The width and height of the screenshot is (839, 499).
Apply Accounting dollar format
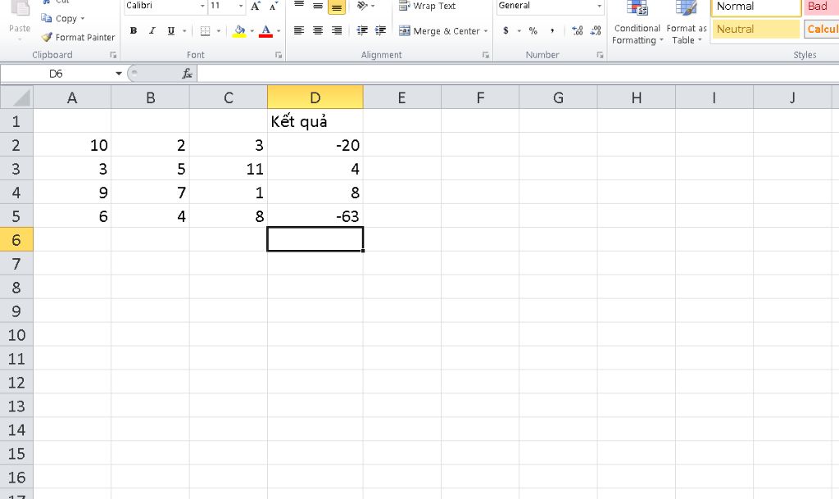(506, 30)
